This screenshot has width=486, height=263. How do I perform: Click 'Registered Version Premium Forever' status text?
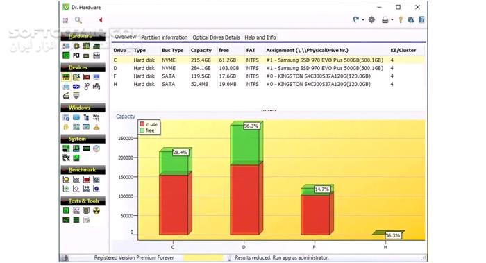134,257
